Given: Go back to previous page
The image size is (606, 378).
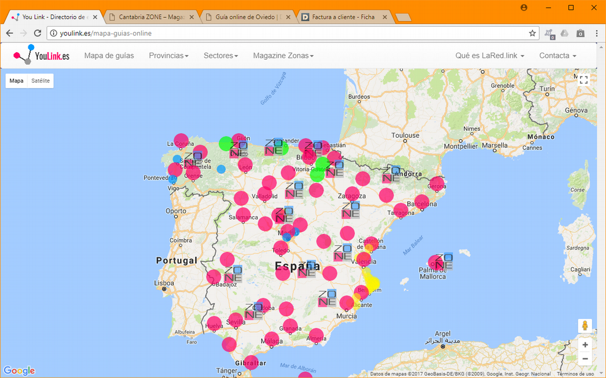Looking at the screenshot, I should [x=10, y=33].
